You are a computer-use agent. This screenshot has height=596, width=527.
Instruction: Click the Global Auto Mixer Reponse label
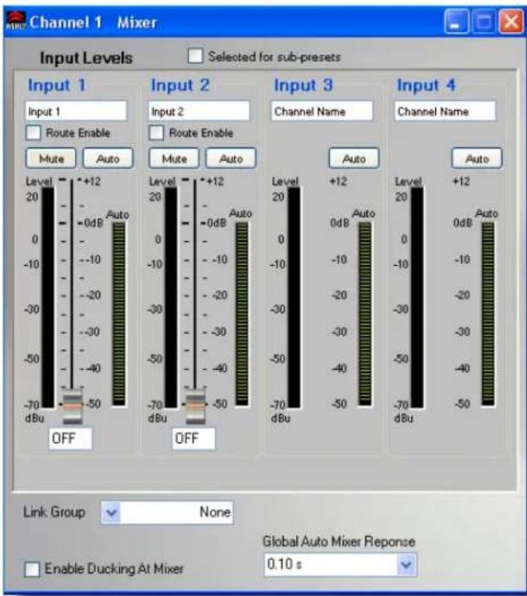click(338, 541)
